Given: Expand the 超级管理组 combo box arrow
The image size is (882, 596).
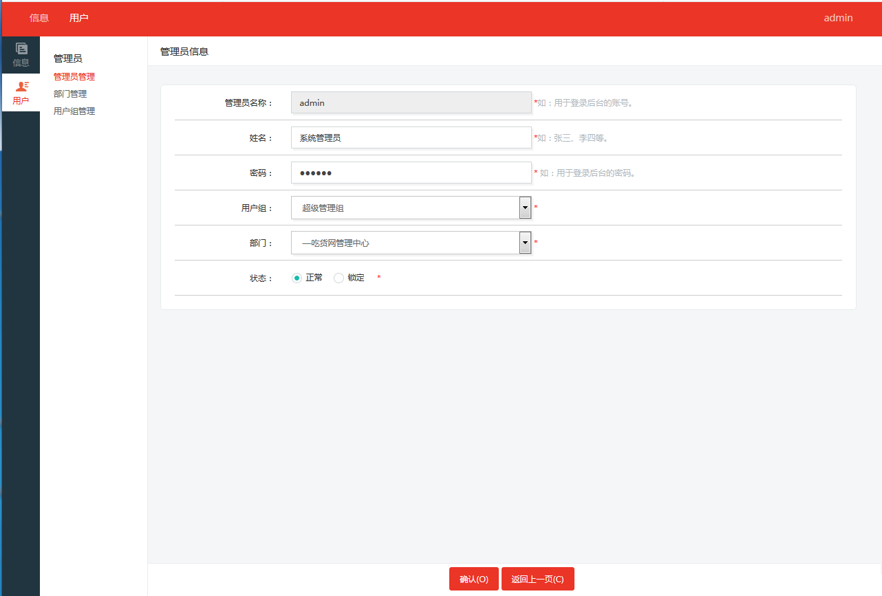Looking at the screenshot, I should 525,207.
